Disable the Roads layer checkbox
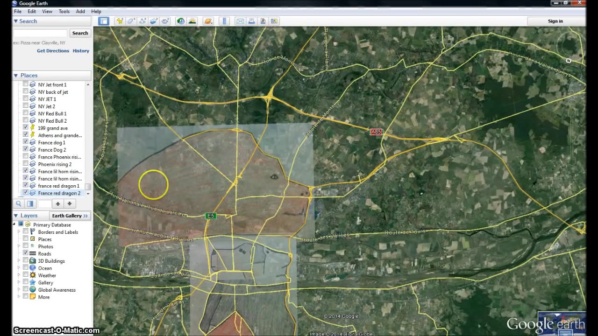 (26, 253)
